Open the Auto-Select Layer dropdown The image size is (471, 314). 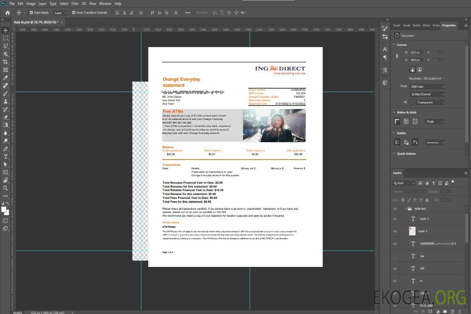pos(60,13)
